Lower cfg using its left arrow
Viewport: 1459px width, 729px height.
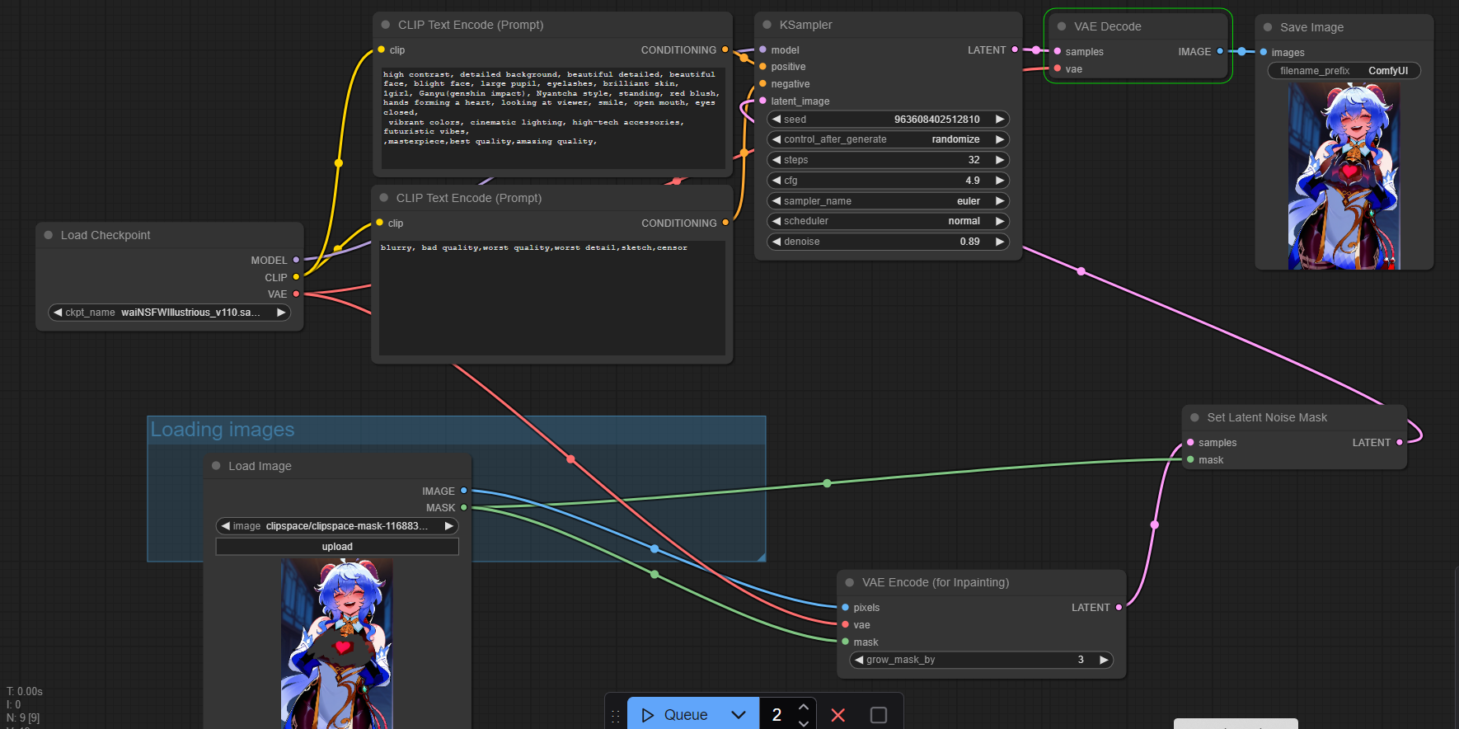[x=776, y=181]
